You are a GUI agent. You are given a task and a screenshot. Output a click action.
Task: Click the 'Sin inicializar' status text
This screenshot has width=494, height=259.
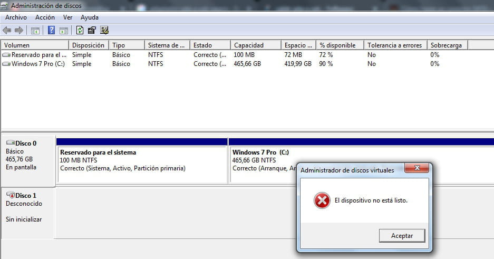click(x=24, y=219)
